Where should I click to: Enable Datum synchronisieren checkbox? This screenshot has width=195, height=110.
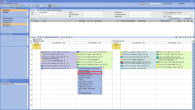coord(45,10)
